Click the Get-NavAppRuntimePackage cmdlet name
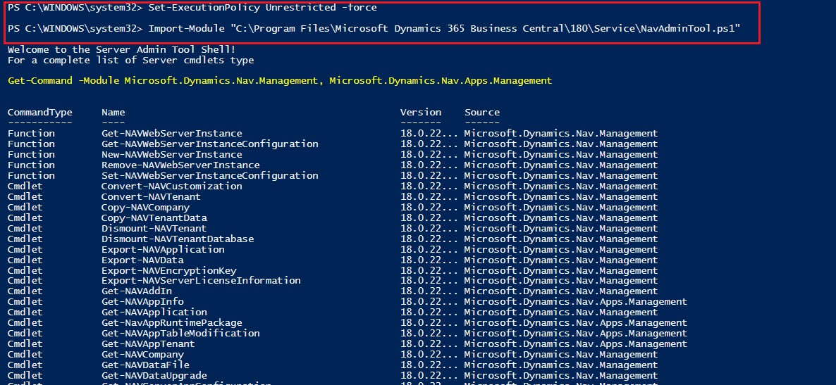Viewport: 836px width, 385px height. pos(172,322)
